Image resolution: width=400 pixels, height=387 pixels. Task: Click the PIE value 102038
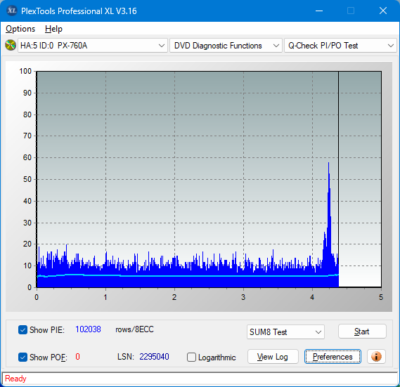pos(88,329)
